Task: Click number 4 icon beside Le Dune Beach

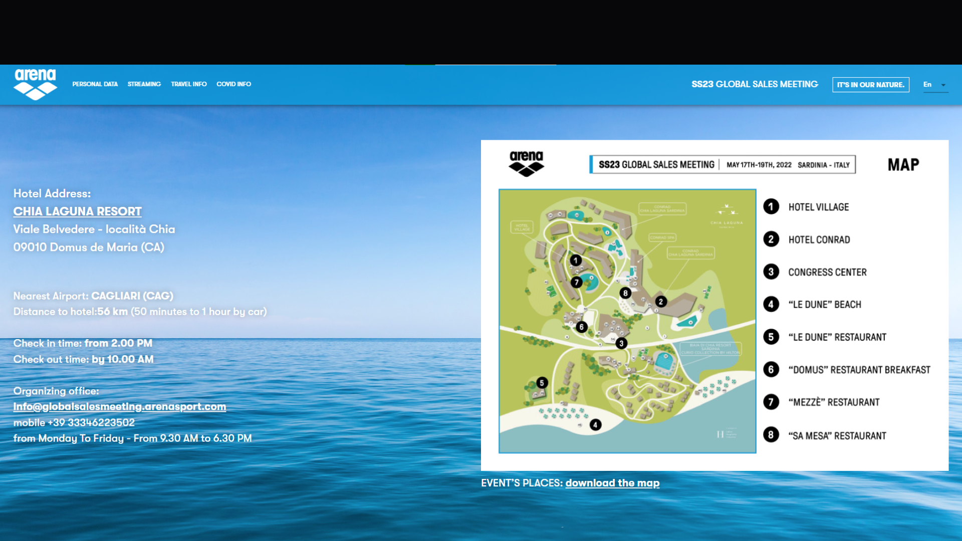Action: 771,305
